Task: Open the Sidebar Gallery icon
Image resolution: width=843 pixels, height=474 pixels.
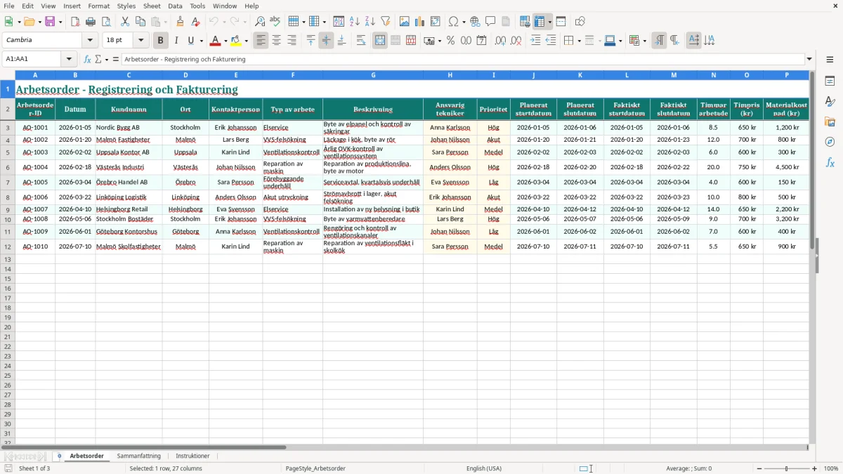Action: (830, 121)
